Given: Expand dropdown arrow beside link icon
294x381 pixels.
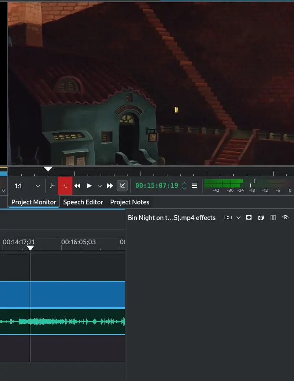Looking at the screenshot, I should point(238,218).
